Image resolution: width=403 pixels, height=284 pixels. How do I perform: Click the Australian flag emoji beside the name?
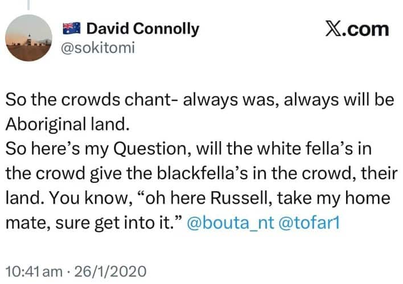(x=72, y=28)
